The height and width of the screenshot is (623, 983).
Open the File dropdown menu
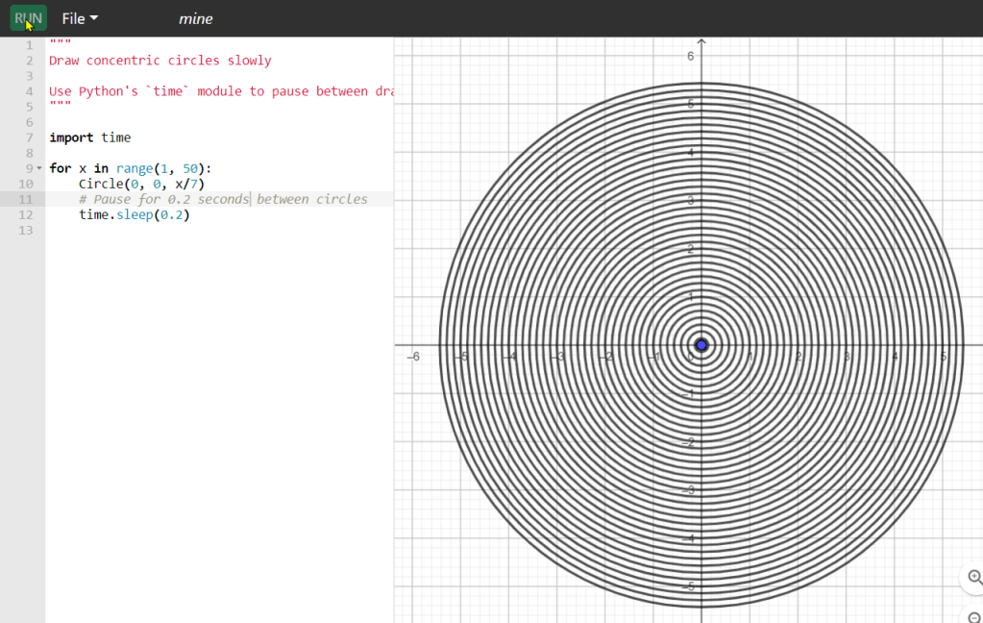coord(80,18)
